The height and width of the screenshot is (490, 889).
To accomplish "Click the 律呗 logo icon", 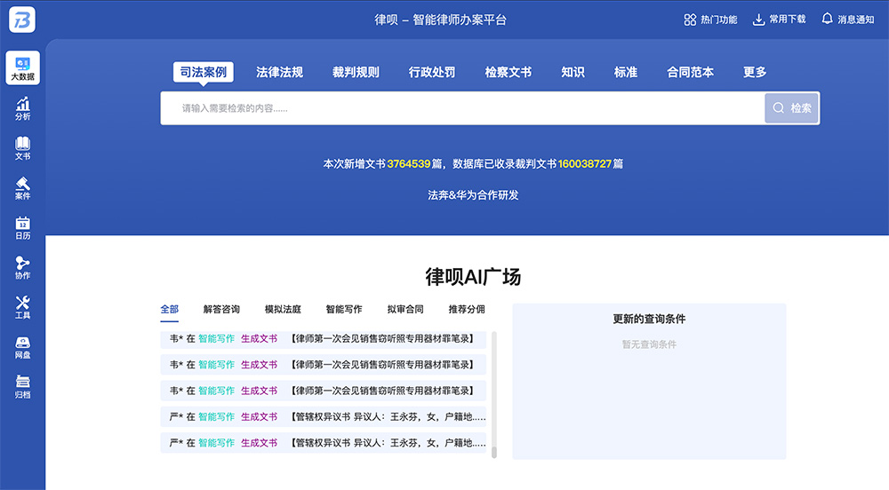I will (22, 20).
